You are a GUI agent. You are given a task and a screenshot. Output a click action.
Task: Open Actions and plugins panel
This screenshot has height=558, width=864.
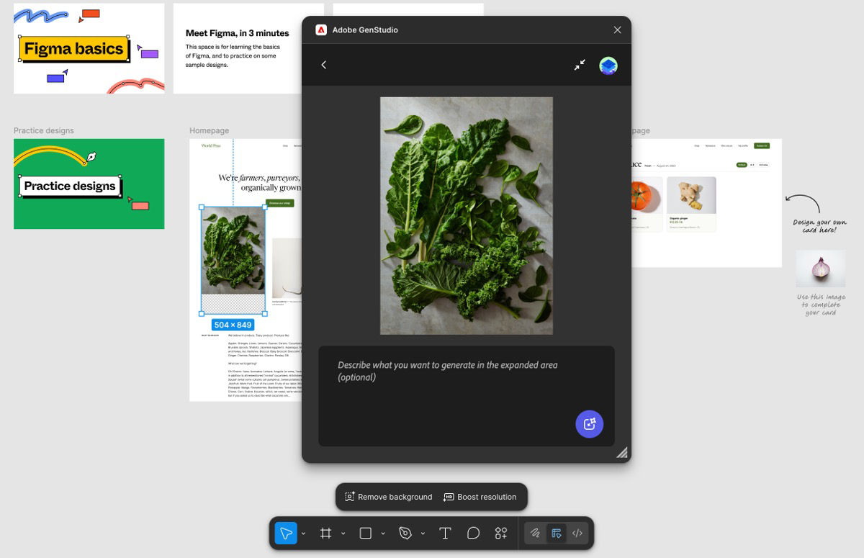pos(500,533)
